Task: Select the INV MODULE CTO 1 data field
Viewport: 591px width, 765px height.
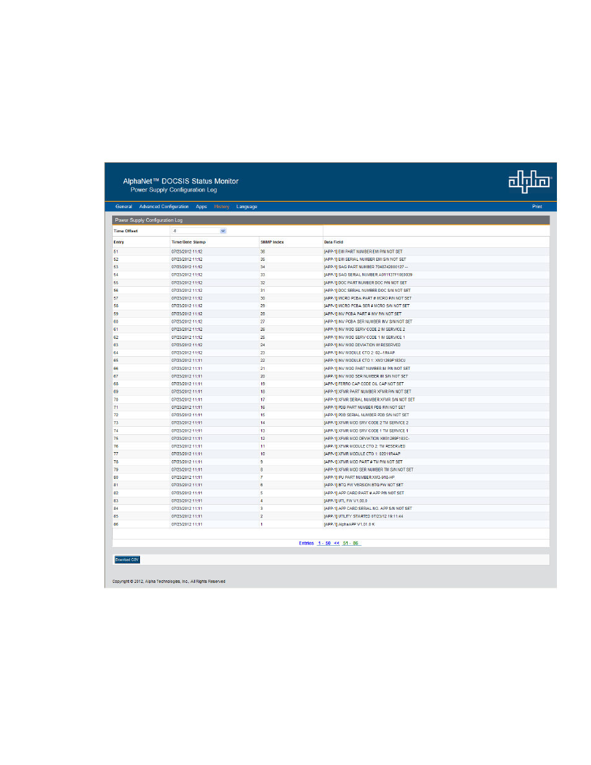Action: coord(365,361)
